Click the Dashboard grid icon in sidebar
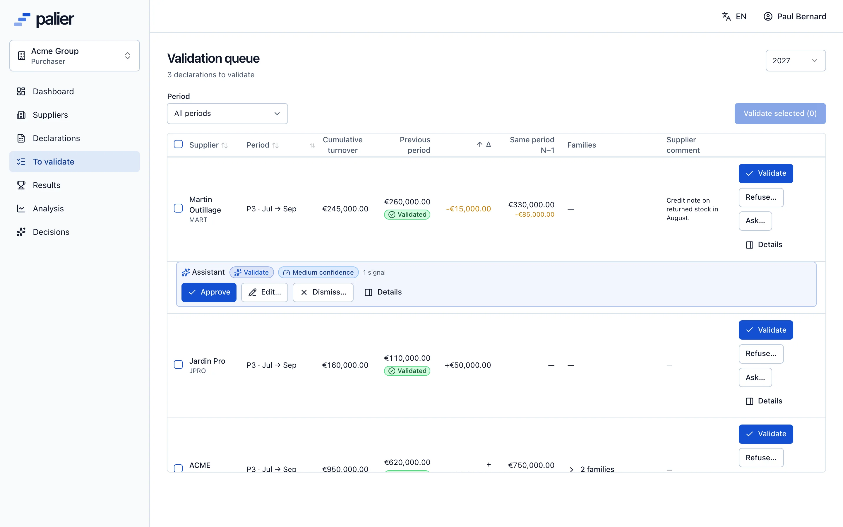Screen dimensions: 843x527 21,91
